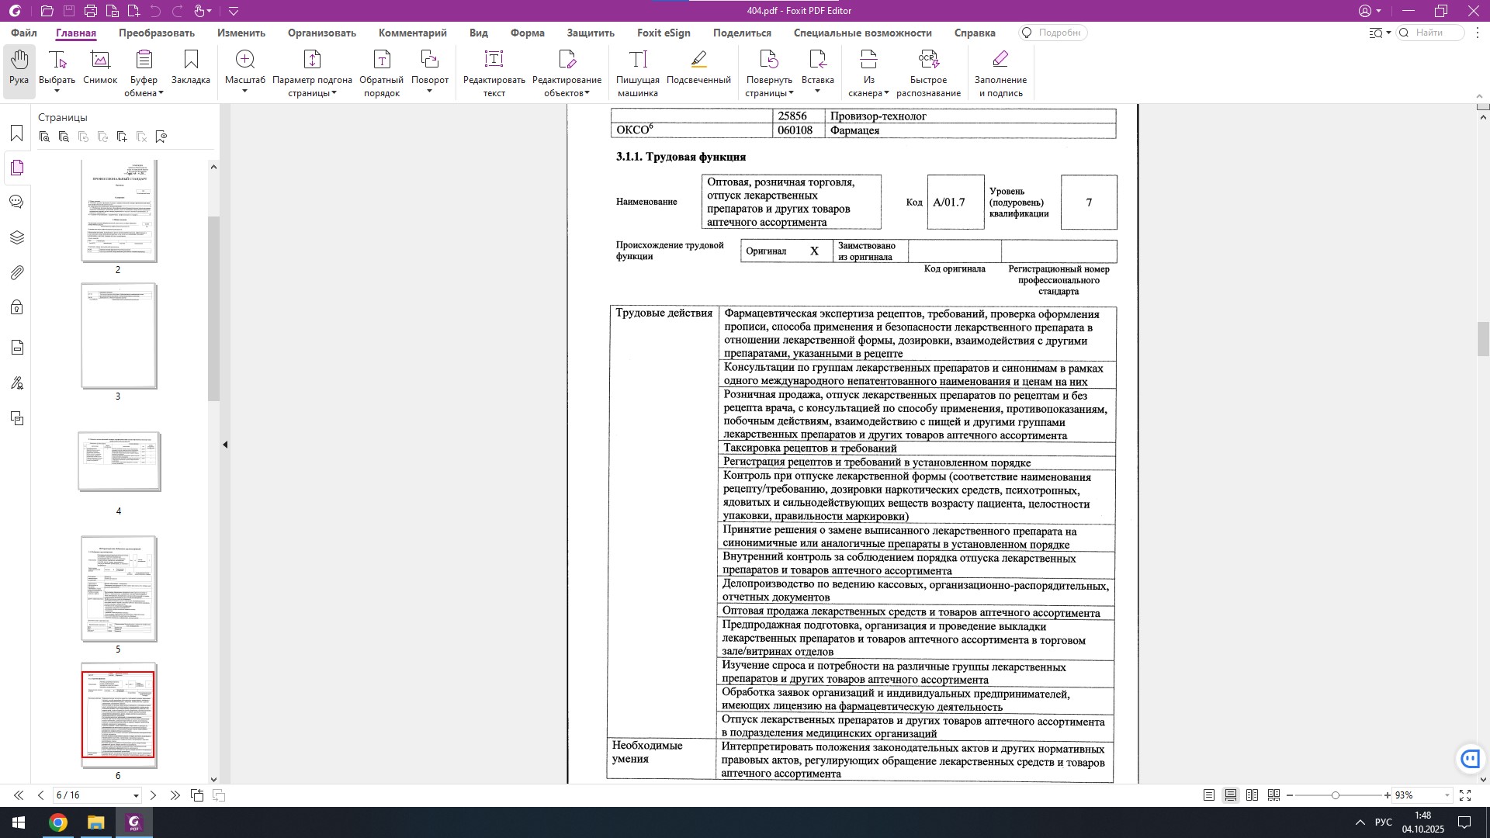Image resolution: width=1490 pixels, height=838 pixels.
Task: Zoom out with the minus button
Action: click(x=1291, y=796)
